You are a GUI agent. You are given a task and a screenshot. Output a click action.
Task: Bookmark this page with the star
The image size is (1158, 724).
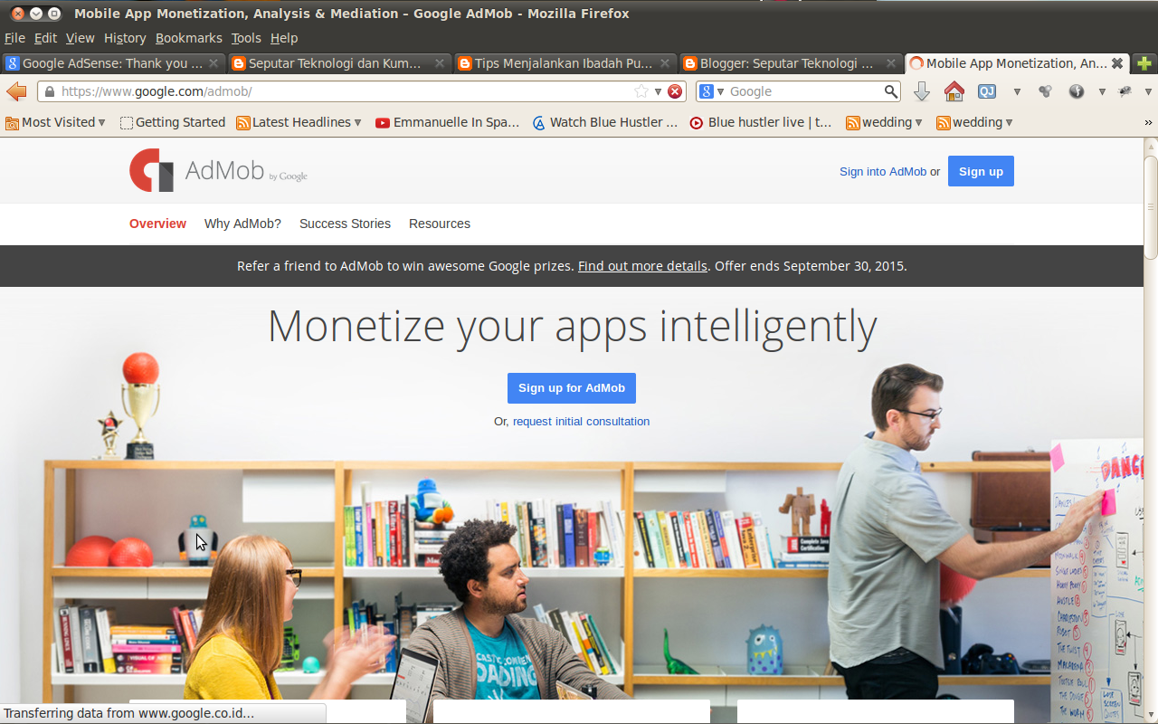click(641, 91)
